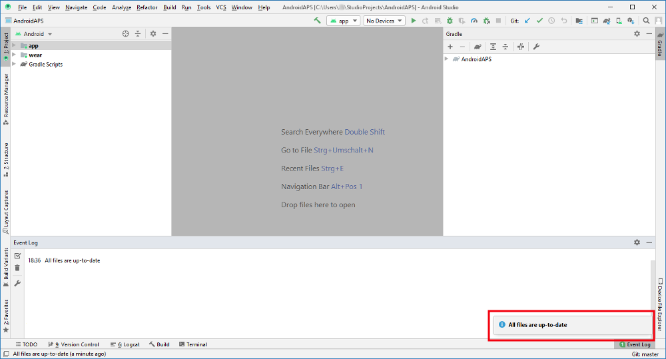Open the File menu
The height and width of the screenshot is (359, 666).
(22, 7)
